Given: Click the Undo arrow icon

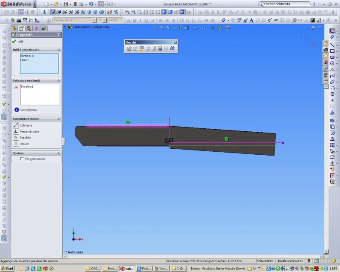Looking at the screenshot, I should 91,4.
